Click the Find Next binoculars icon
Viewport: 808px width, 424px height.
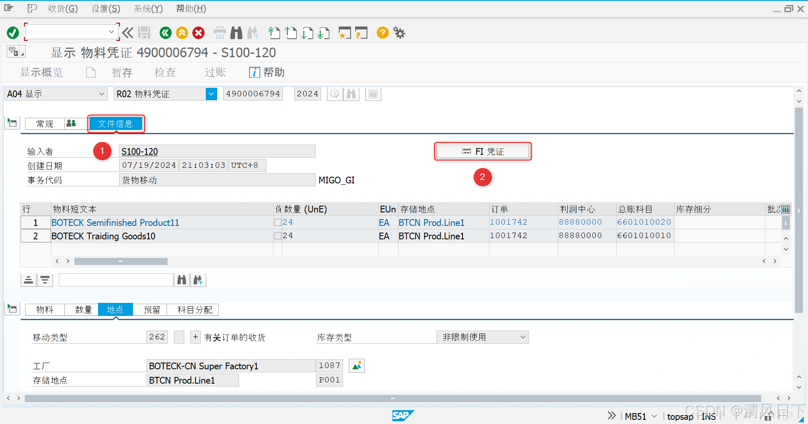pos(253,33)
